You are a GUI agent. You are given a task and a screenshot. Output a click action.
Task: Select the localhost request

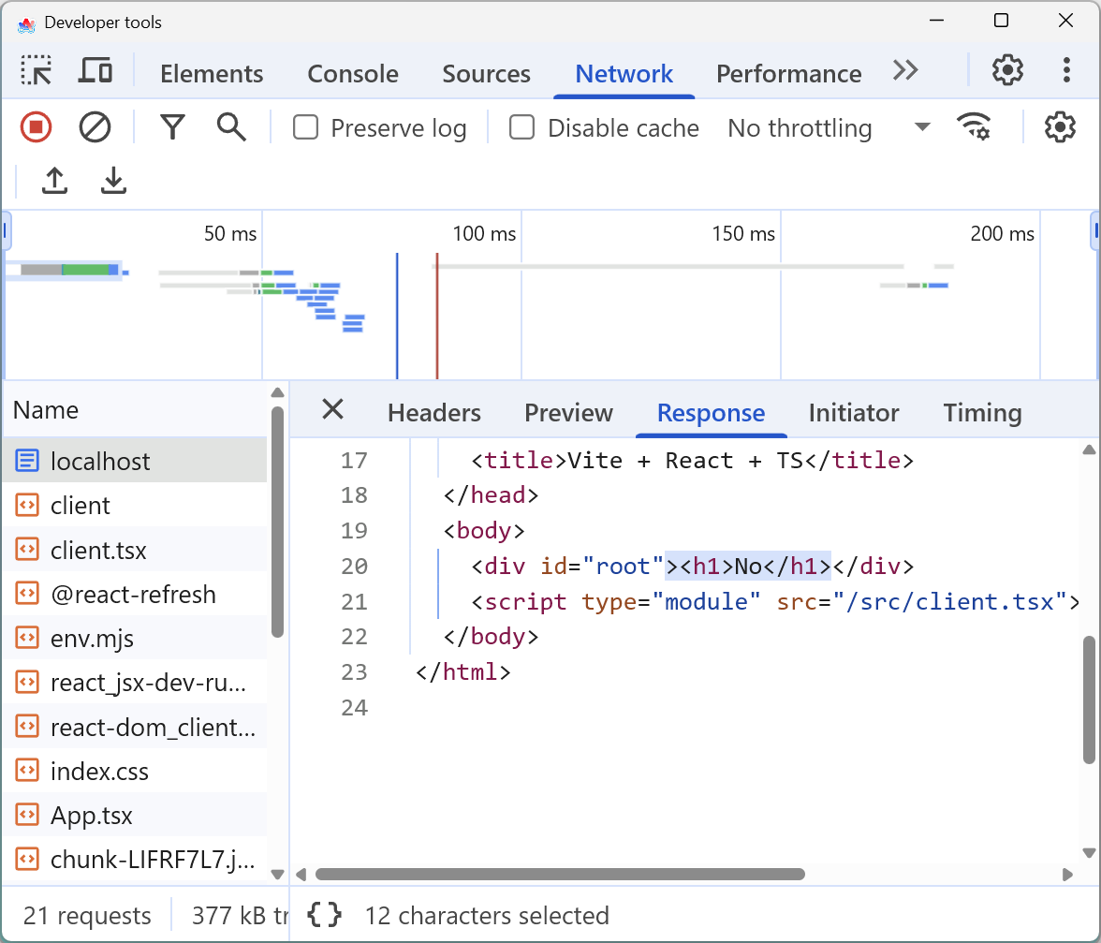pos(136,461)
